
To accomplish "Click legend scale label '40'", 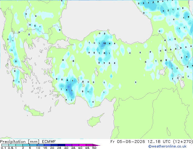I will 80,148.
